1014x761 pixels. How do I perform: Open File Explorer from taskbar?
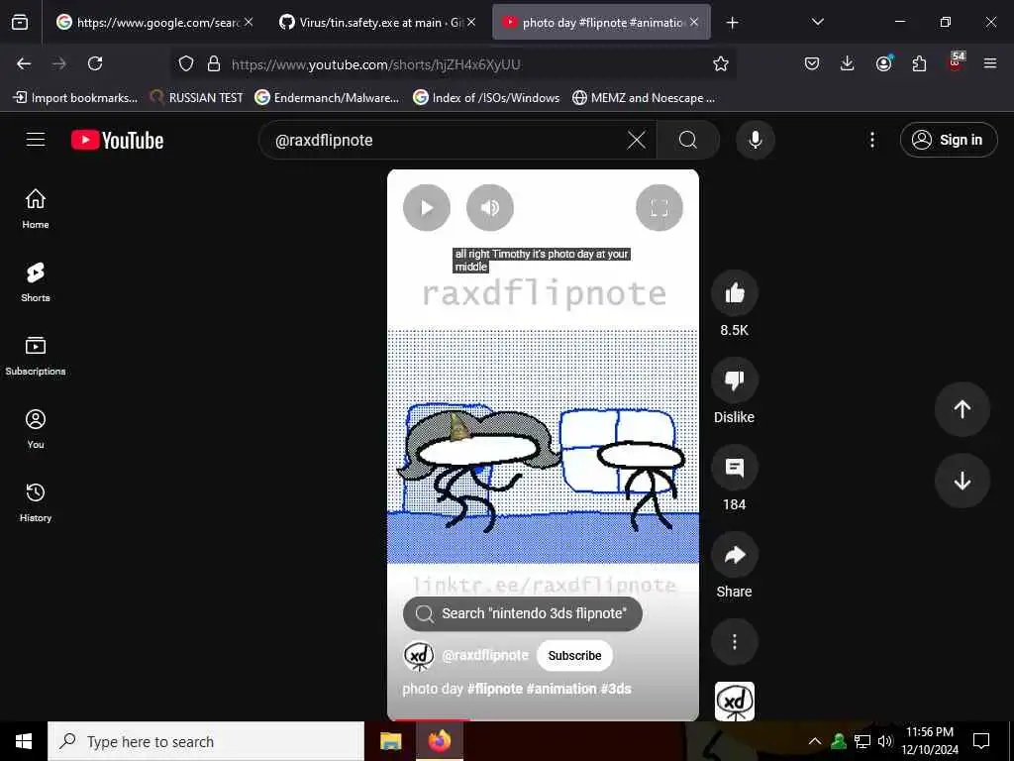pos(390,741)
